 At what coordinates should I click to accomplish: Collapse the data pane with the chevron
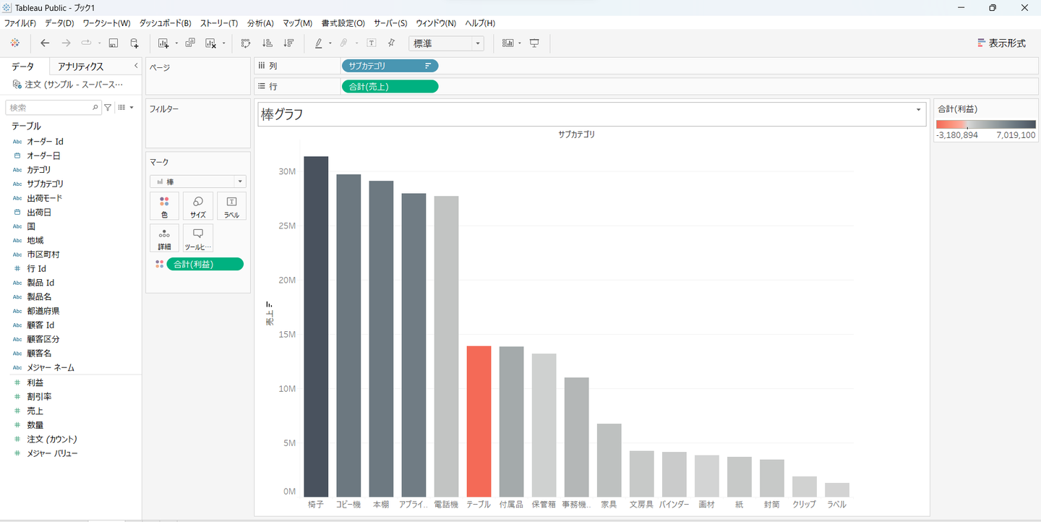pyautogui.click(x=136, y=66)
